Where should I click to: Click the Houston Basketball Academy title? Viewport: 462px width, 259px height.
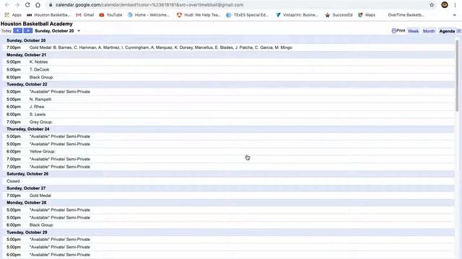(37, 24)
